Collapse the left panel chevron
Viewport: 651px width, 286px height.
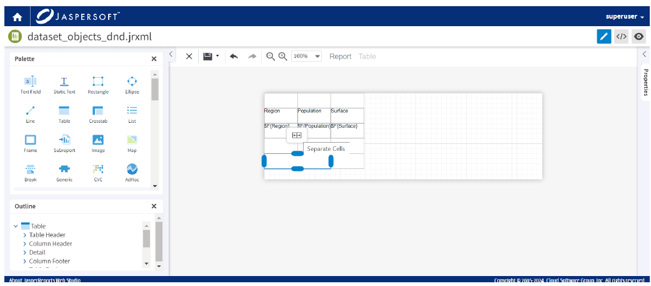click(x=171, y=54)
